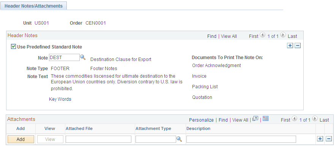Sort by Description column header

tap(198, 128)
